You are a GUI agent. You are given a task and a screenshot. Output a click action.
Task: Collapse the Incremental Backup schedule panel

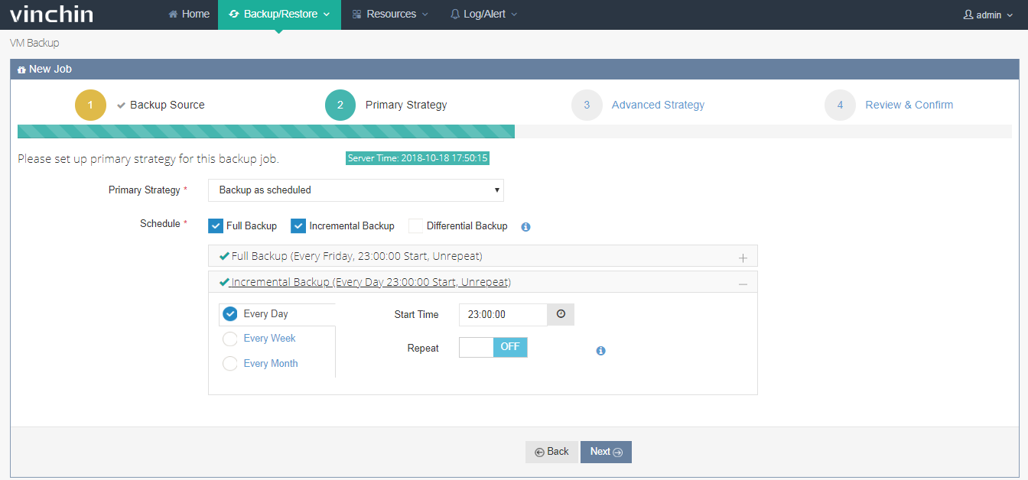pos(742,282)
